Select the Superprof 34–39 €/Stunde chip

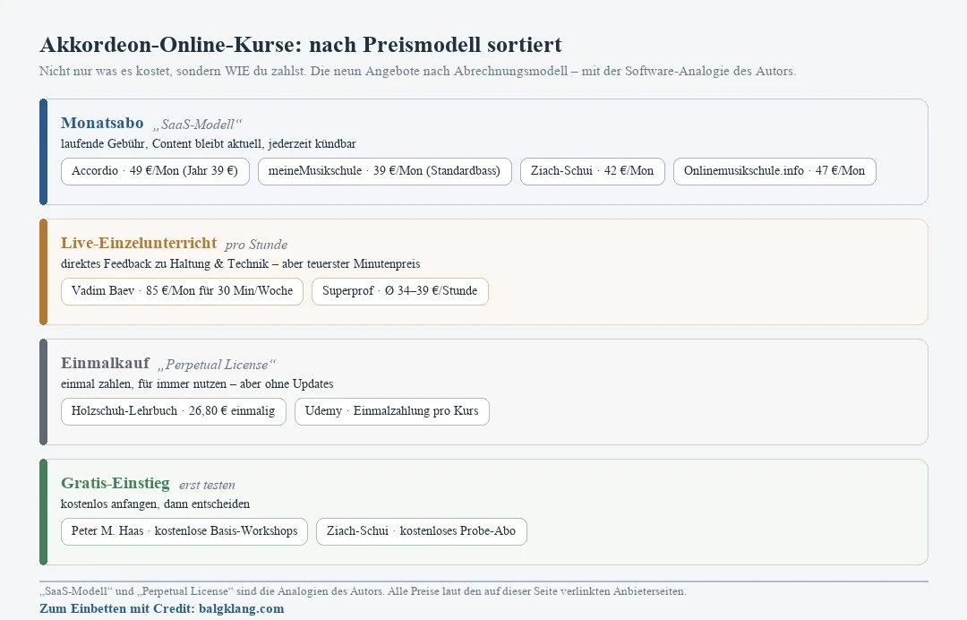399,291
